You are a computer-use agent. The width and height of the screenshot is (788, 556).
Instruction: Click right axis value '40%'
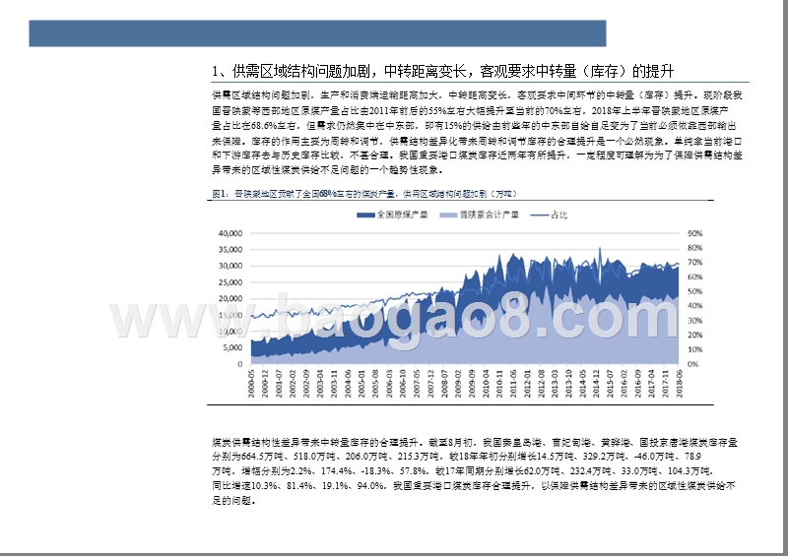[x=695, y=306]
